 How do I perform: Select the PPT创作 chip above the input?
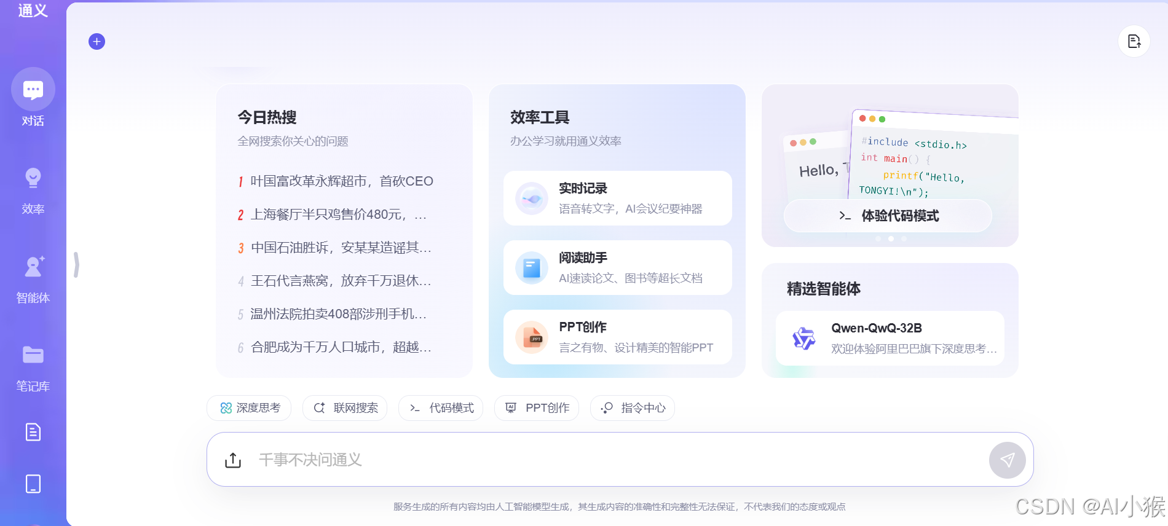[537, 408]
